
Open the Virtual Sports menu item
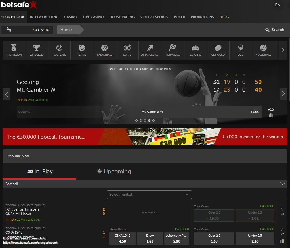pyautogui.click(x=154, y=17)
